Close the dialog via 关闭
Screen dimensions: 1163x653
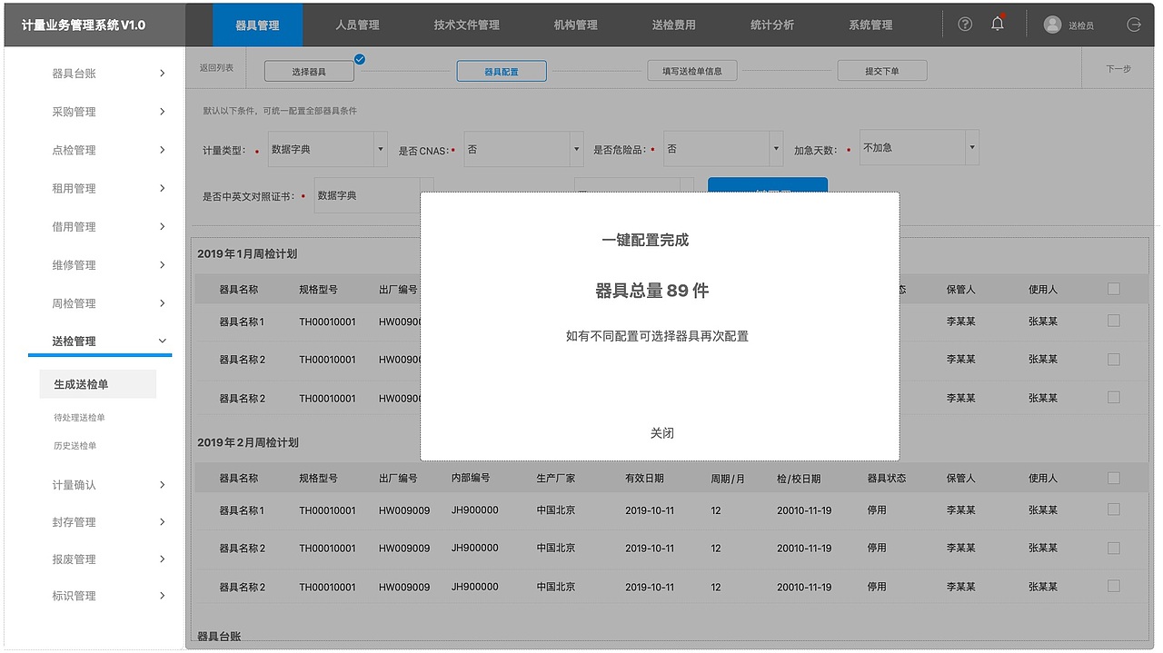(x=662, y=433)
